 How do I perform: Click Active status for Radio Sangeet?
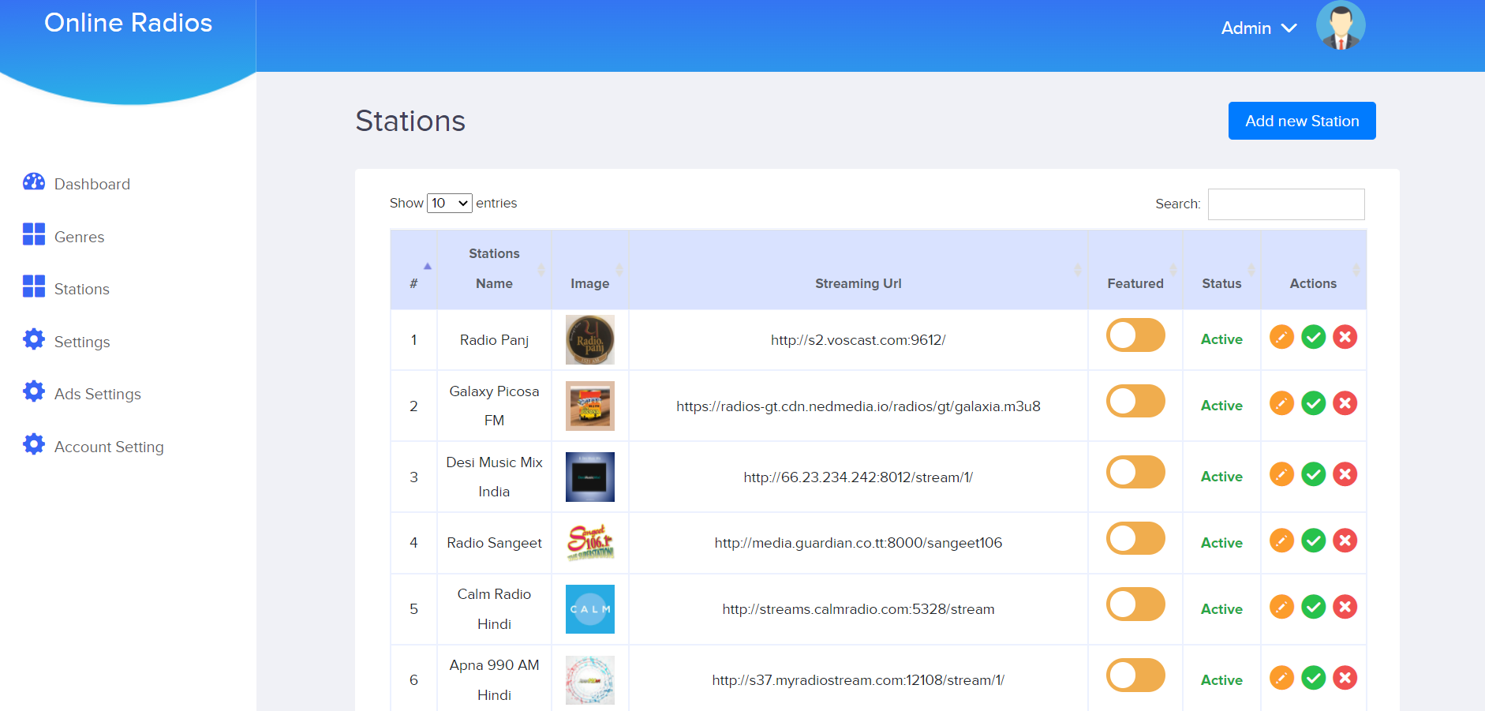[x=1221, y=543]
